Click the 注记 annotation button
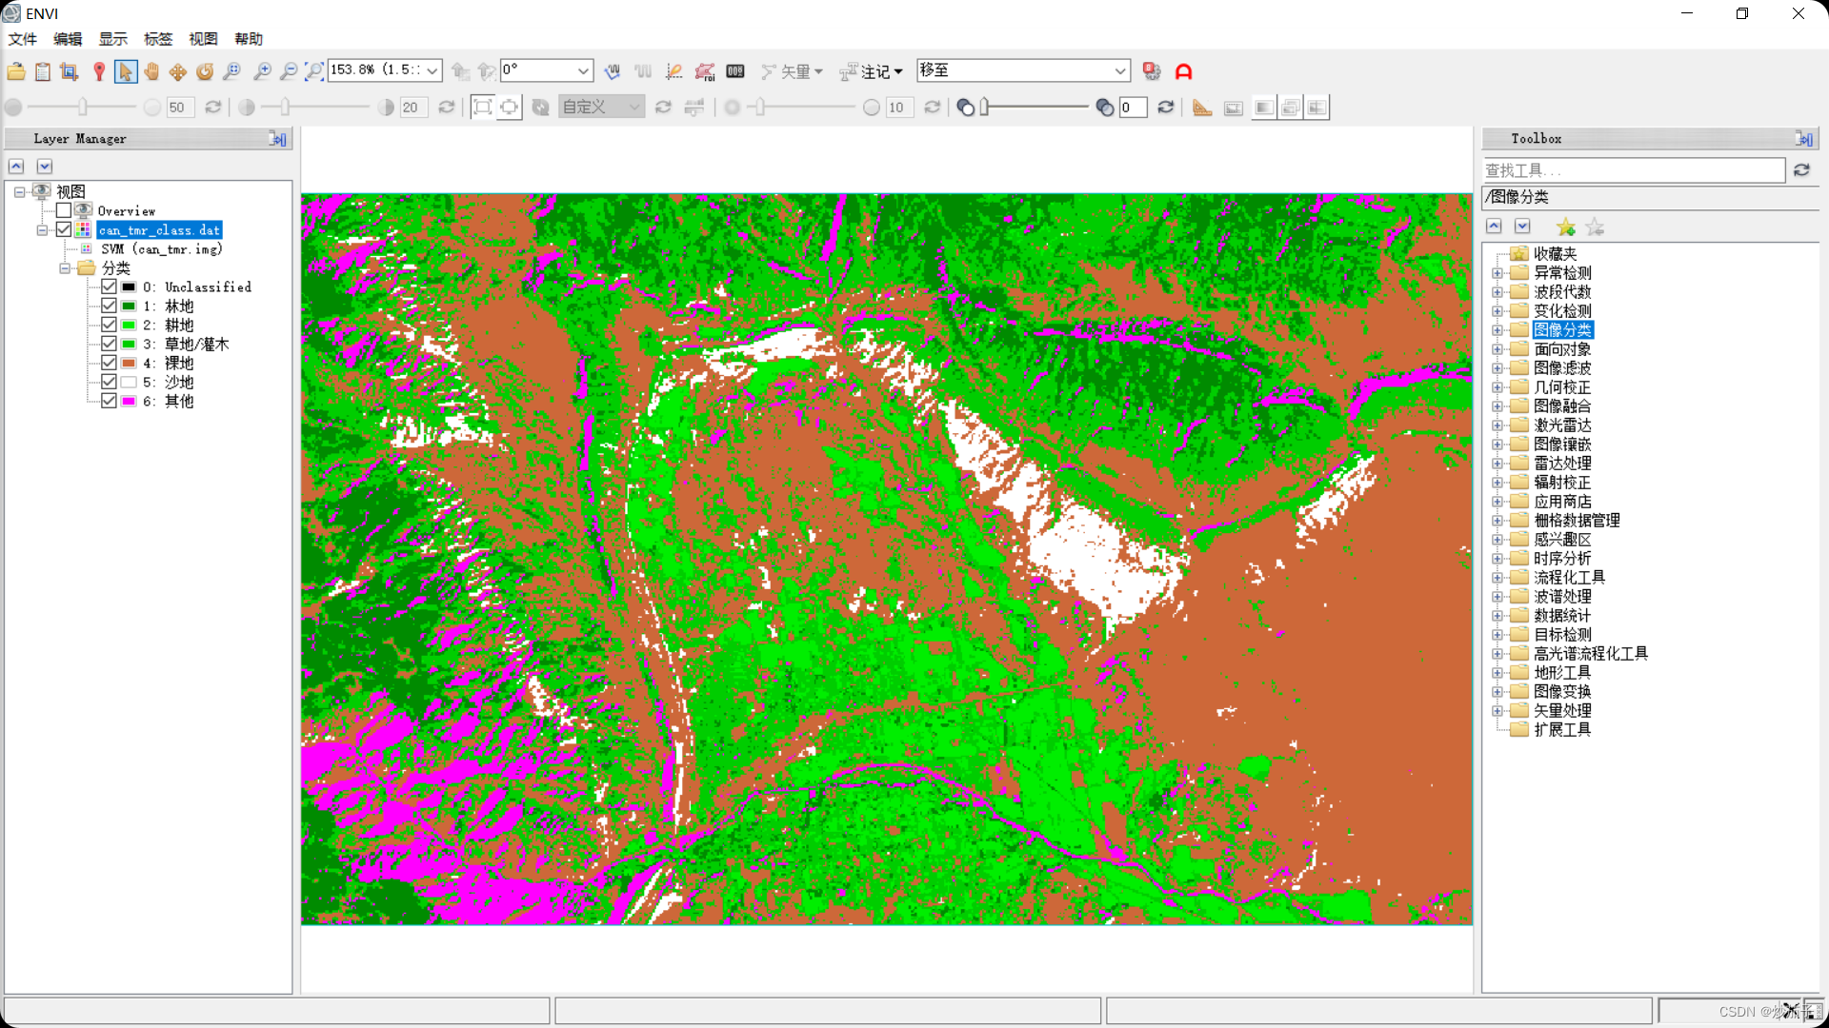 pyautogui.click(x=872, y=71)
